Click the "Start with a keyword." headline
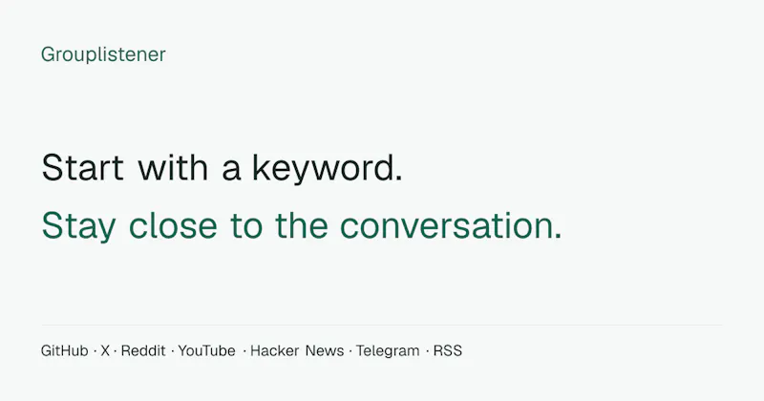 click(223, 168)
